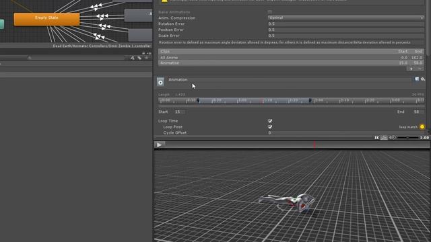
Task: Click the End column header in Clips
Action: click(x=418, y=51)
